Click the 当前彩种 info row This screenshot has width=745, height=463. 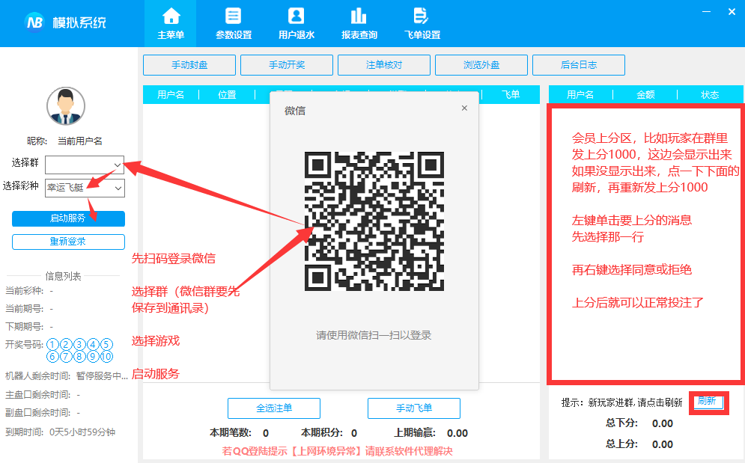pyautogui.click(x=29, y=291)
